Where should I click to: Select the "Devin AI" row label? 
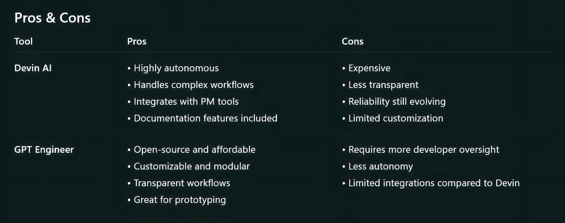coord(33,68)
